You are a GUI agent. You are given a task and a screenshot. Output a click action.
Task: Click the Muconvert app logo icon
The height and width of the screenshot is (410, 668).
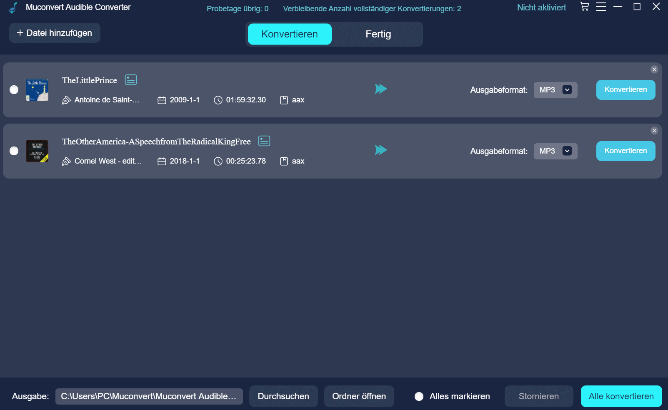tap(13, 7)
